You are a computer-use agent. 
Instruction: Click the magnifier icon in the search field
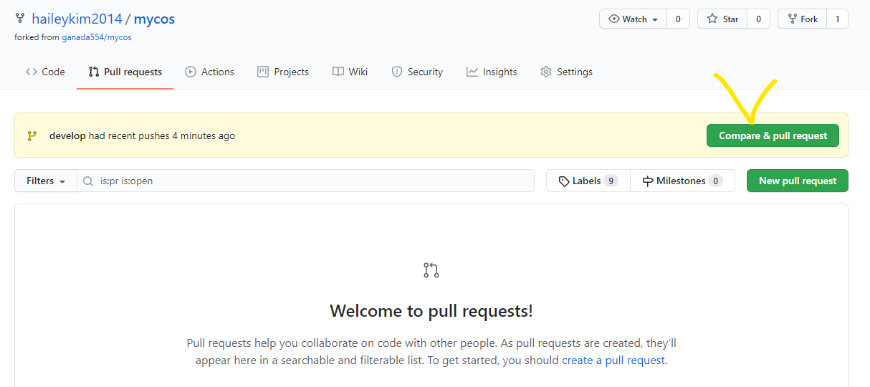89,181
